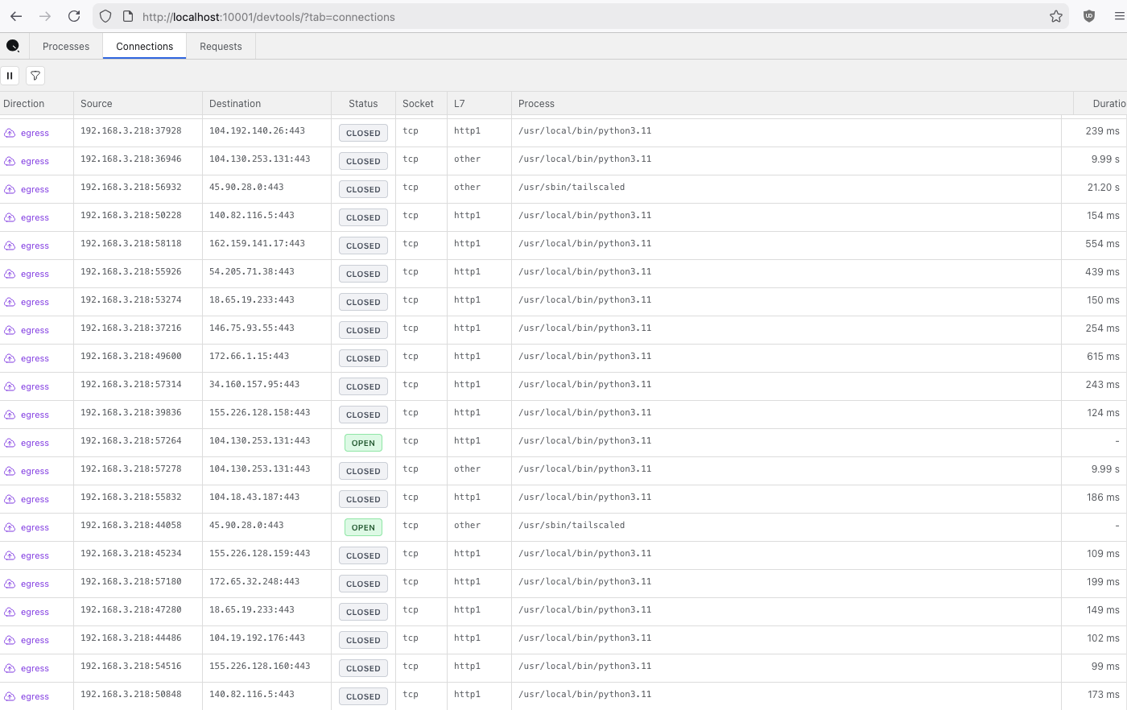Switch to the Requests tab
The width and height of the screenshot is (1127, 710).
click(x=221, y=47)
